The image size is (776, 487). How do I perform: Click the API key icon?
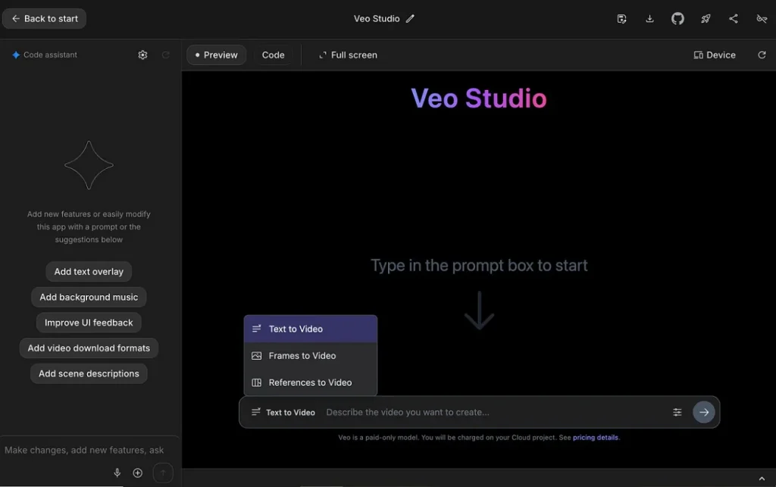[762, 18]
